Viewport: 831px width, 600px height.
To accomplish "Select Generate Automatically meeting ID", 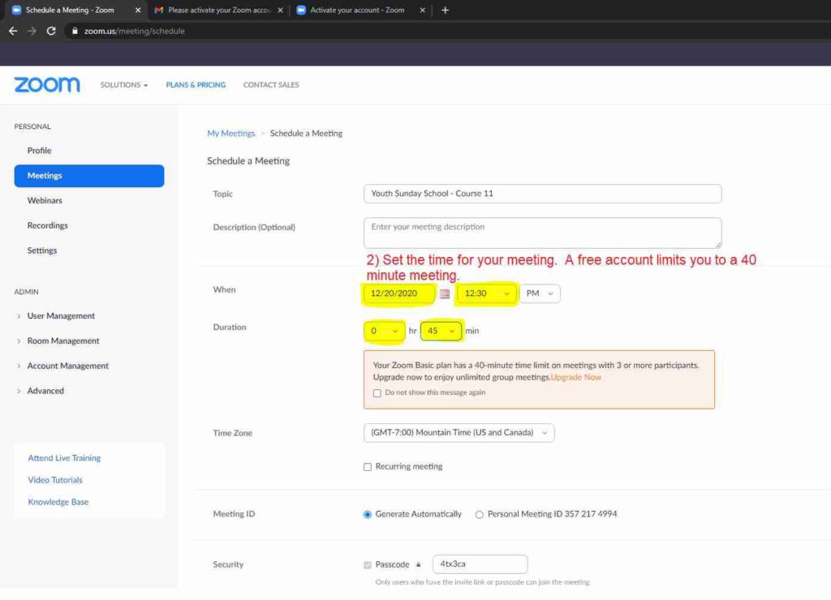I will click(x=368, y=515).
